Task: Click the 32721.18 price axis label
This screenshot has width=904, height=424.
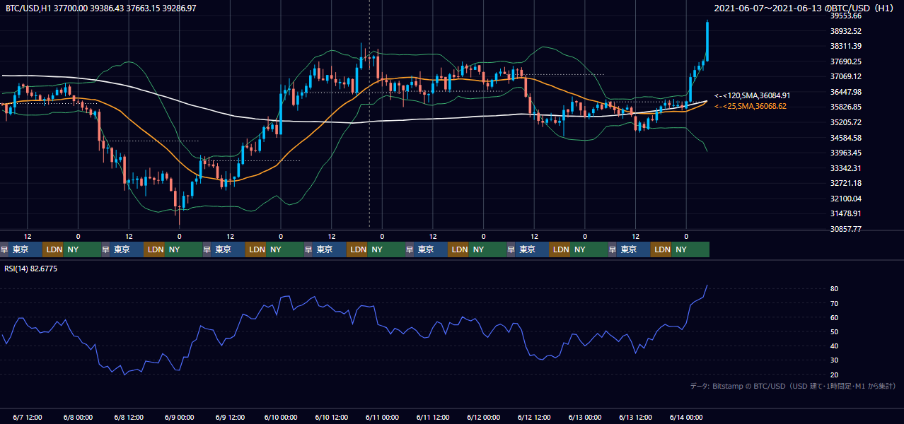Action: 847,183
